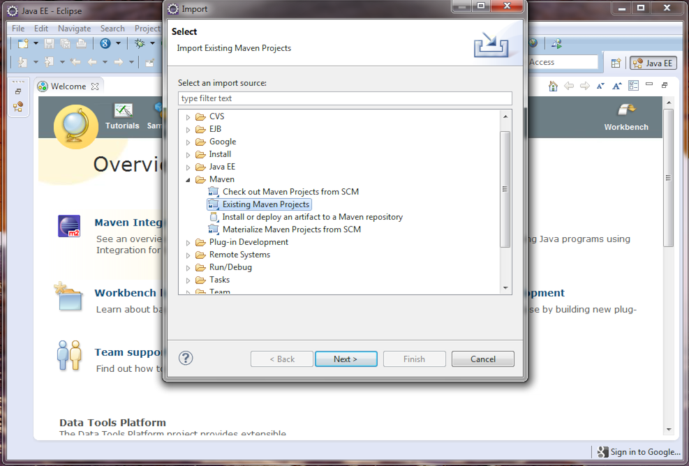Click the blue Google services icon
The height and width of the screenshot is (466, 689).
pos(105,43)
